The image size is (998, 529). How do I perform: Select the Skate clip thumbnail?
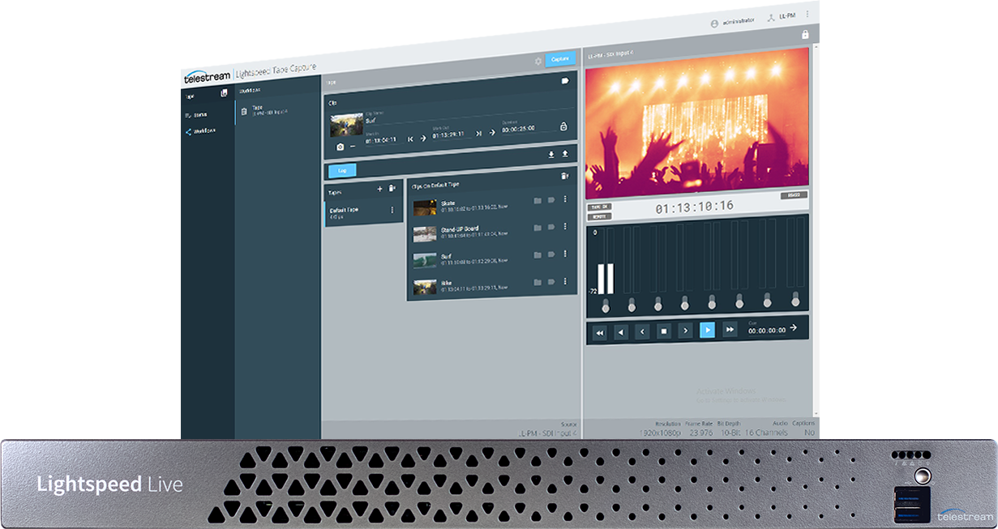pos(425,207)
